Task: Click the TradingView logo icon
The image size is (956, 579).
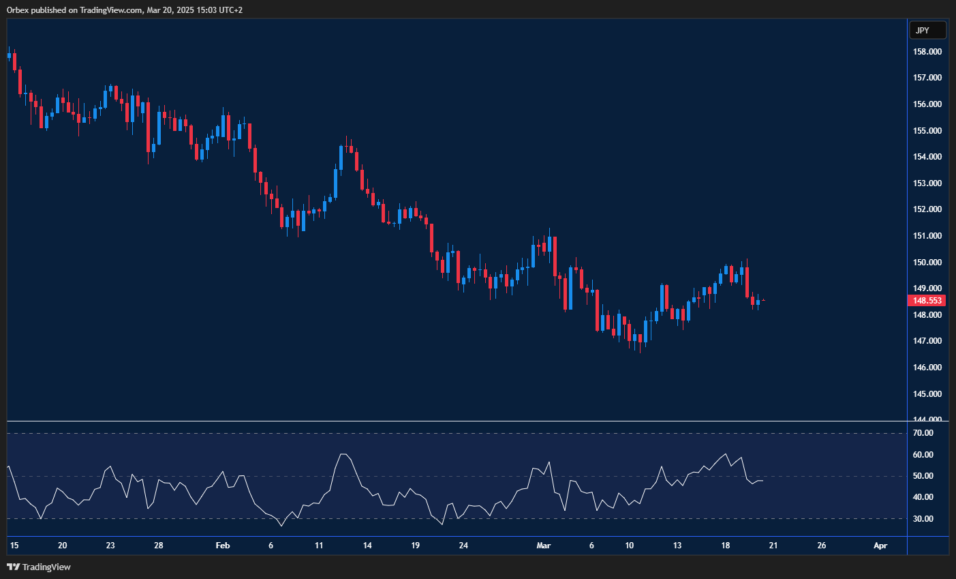Action: (13, 567)
